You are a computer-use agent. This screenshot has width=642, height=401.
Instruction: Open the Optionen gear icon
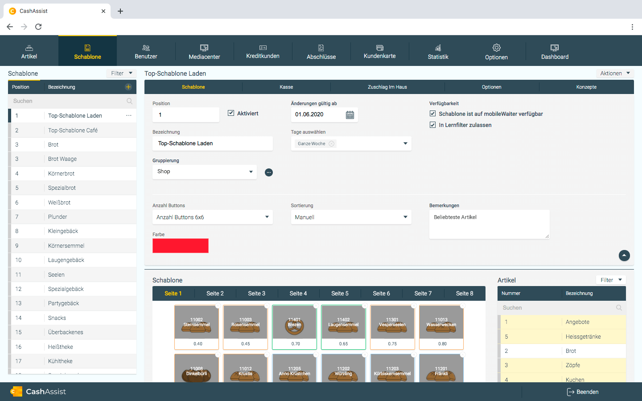pos(496,48)
